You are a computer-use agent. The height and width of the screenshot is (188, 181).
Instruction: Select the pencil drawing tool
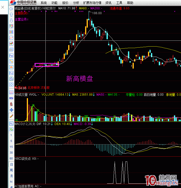click(x=11, y=116)
